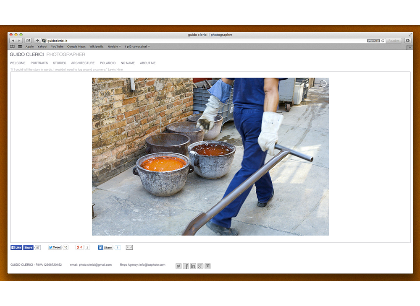Viewport: 420px width, 306px height.
Task: Click the Facebook count 57
Action: 38,247
